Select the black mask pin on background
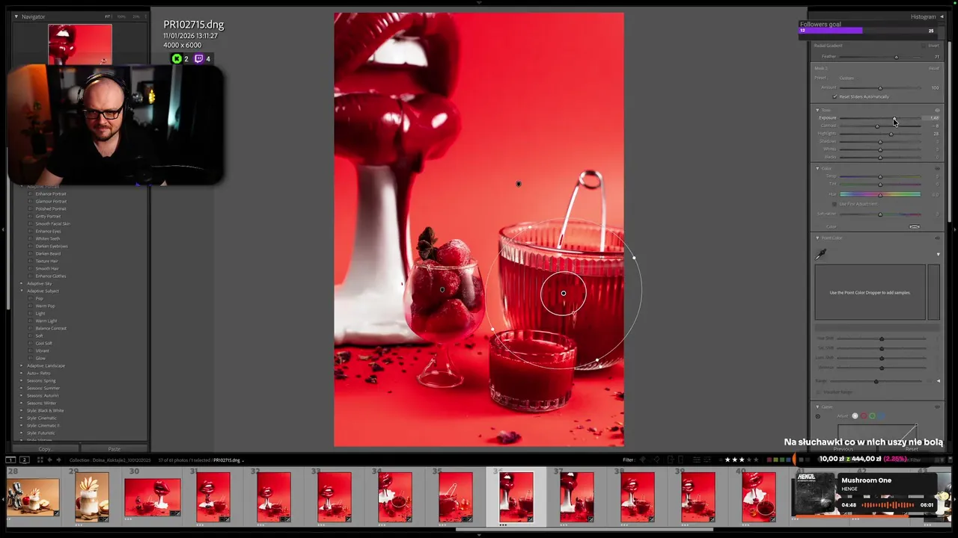Viewport: 958px width, 538px height. coord(518,184)
